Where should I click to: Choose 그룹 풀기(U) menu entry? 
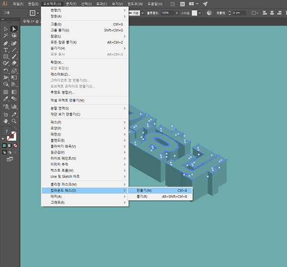pyautogui.click(x=85, y=31)
